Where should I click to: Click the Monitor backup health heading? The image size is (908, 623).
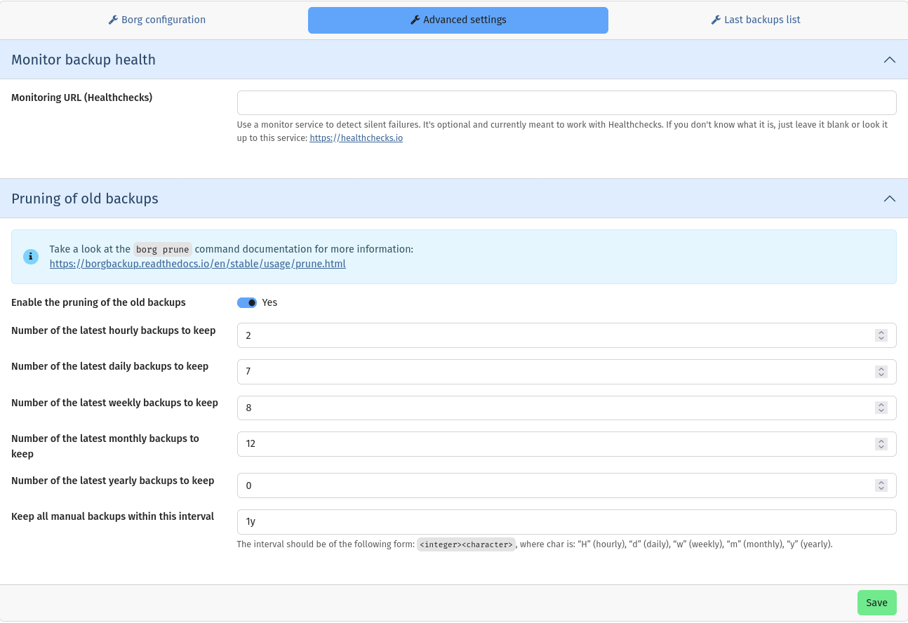(x=84, y=60)
